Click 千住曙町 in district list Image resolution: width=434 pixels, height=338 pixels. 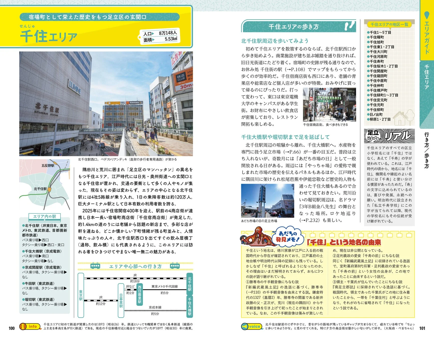(x=375, y=37)
